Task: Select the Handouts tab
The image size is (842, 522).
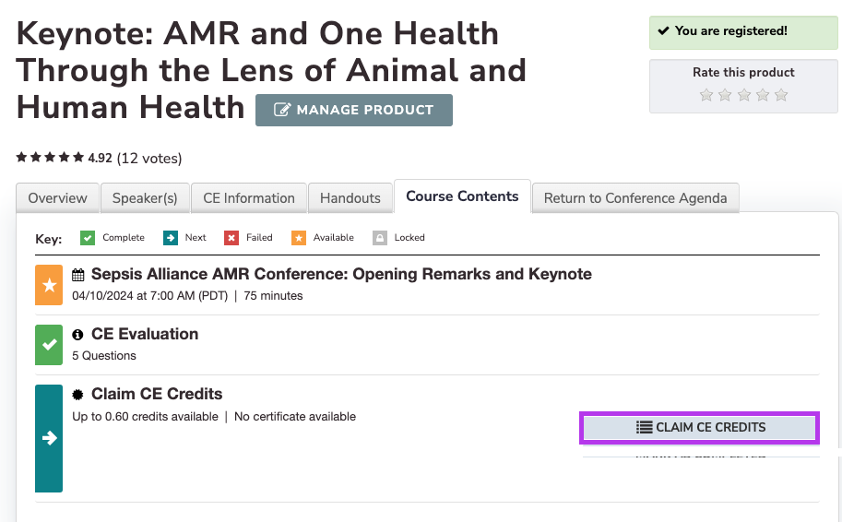Action: click(x=350, y=198)
